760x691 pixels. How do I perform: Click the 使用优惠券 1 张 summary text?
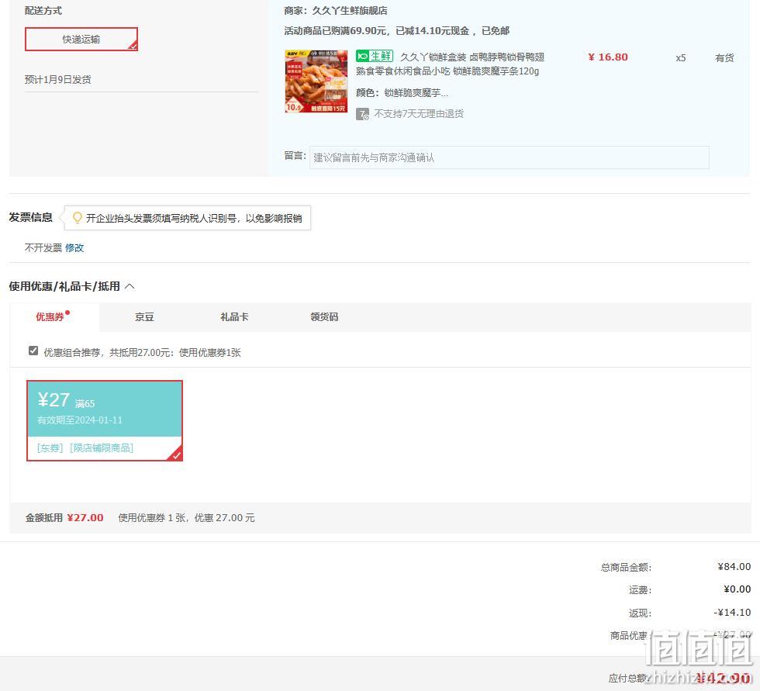coord(186,517)
